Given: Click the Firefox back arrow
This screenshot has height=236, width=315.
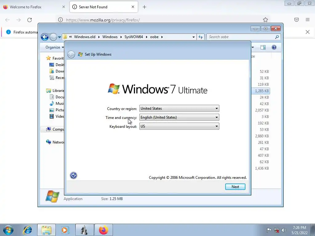Looking at the screenshot, I should (x=7, y=20).
